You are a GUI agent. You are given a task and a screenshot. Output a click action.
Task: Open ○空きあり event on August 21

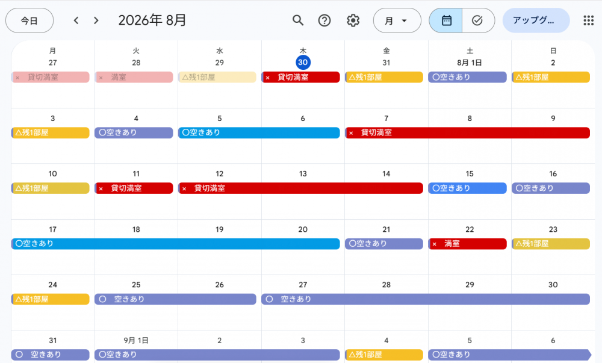[384, 244]
